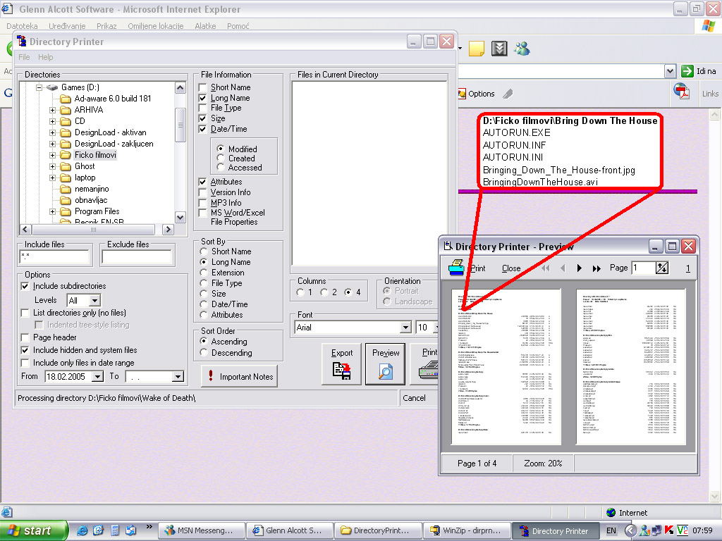Image resolution: width=722 pixels, height=541 pixels.
Task: Click the Windows flag logo in IE
Action: (708, 26)
